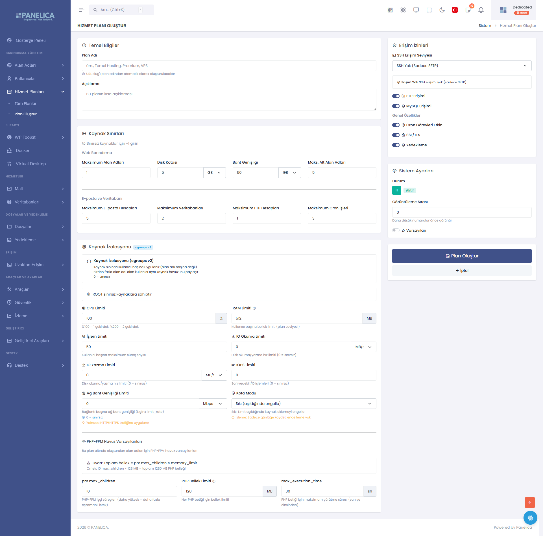Change the Disk Kotası GB unit dropdown
The image size is (543, 536).
(214, 172)
